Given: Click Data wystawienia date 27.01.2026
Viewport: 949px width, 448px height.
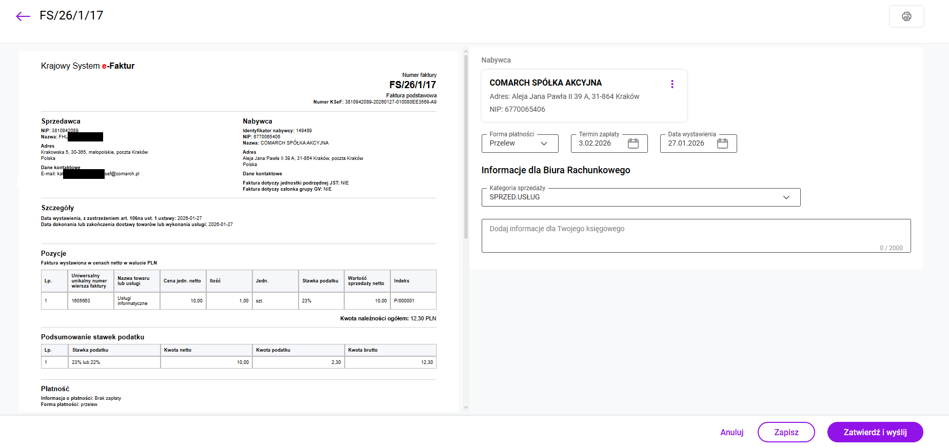Looking at the screenshot, I should coord(686,144).
